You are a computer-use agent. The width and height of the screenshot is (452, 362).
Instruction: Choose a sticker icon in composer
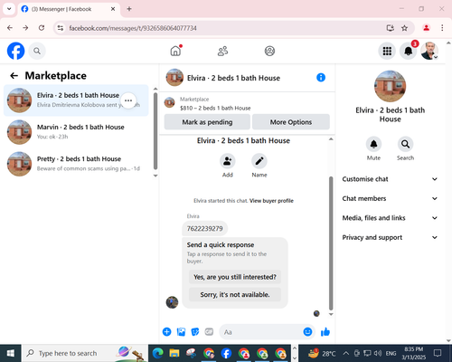click(x=195, y=332)
